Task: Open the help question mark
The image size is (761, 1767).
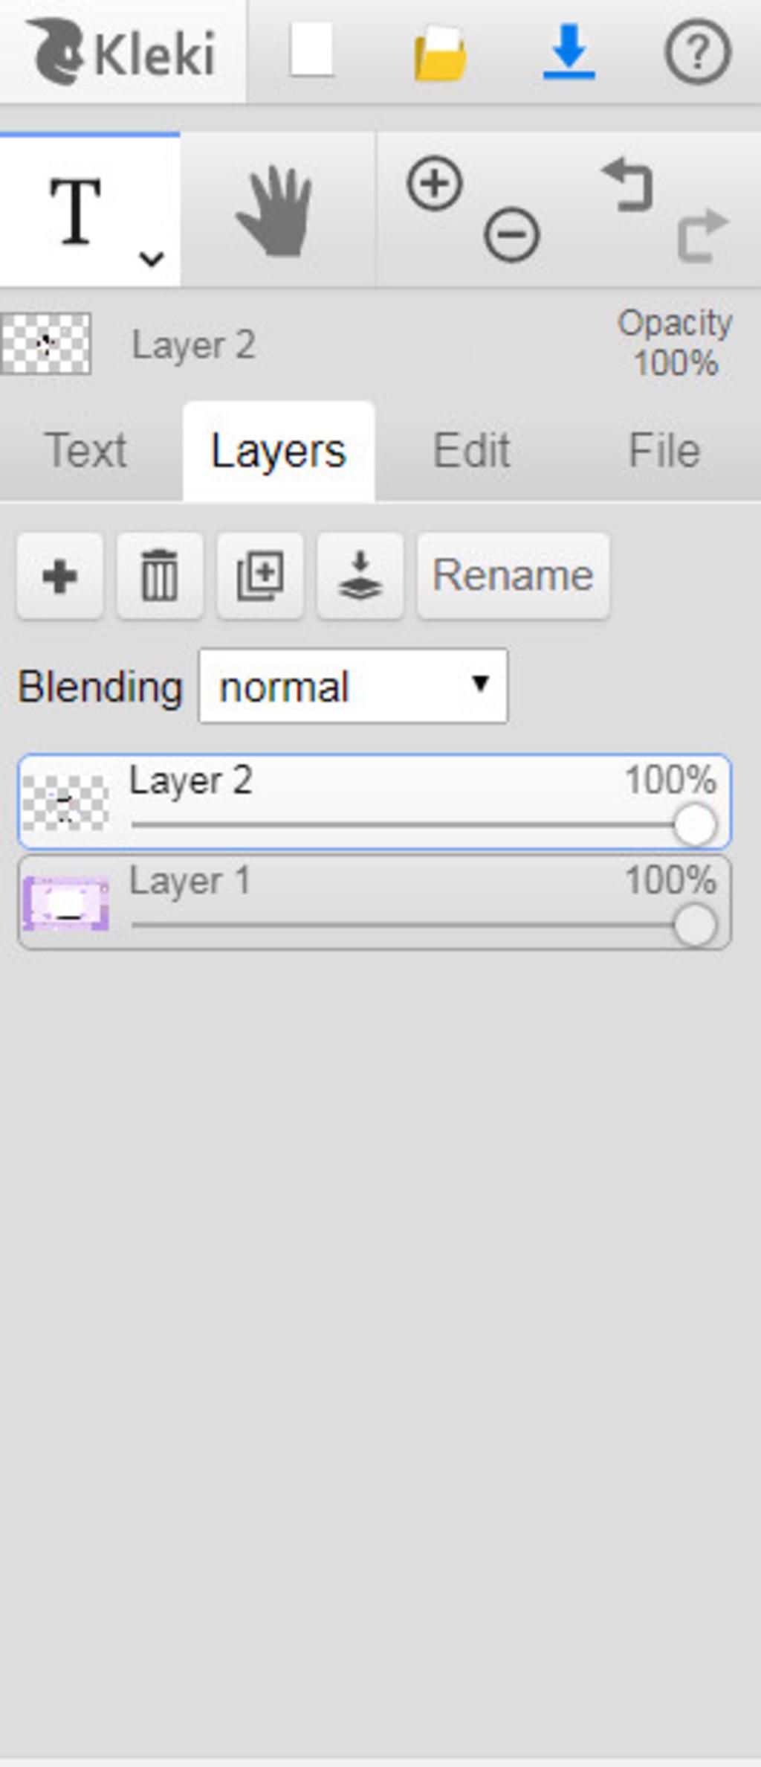Action: (697, 51)
